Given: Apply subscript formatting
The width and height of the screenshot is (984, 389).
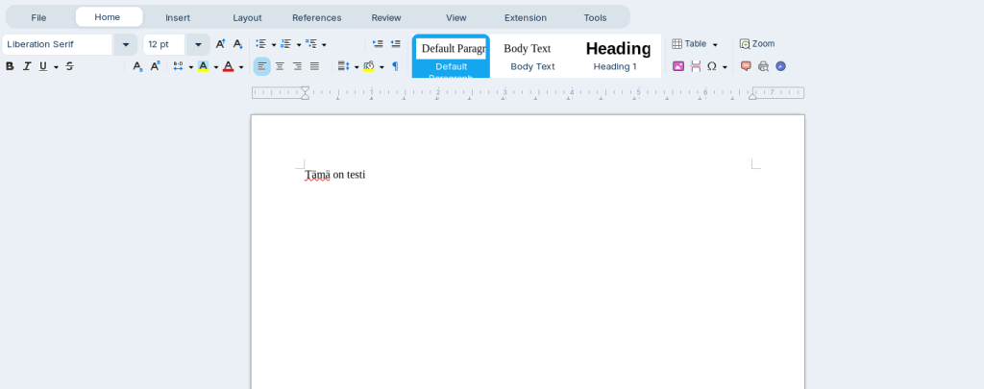Looking at the screenshot, I should [137, 66].
